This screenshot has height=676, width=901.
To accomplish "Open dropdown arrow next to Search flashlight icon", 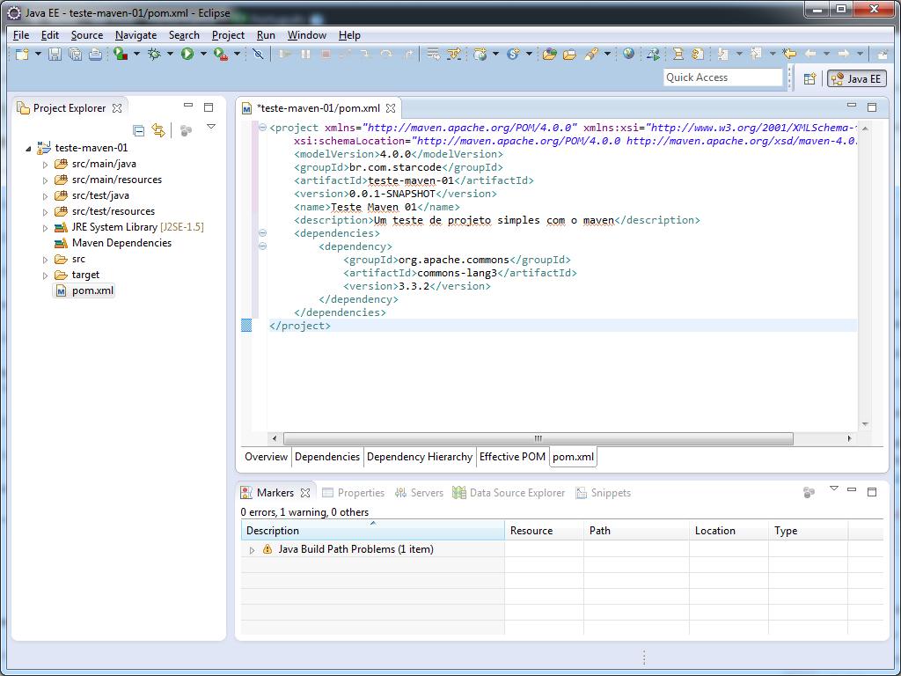I will pos(607,54).
